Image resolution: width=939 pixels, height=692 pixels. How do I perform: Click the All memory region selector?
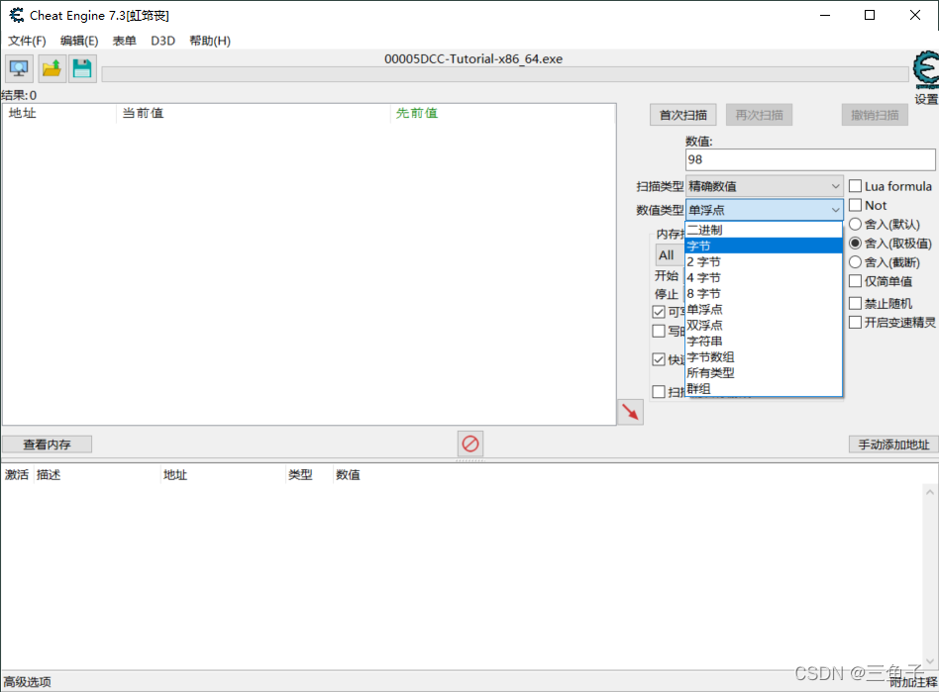pyautogui.click(x=671, y=255)
